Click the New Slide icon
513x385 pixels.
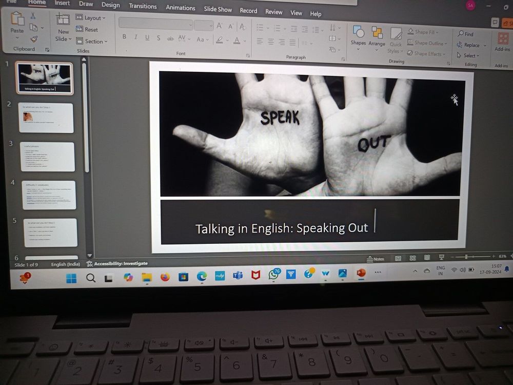(63, 20)
